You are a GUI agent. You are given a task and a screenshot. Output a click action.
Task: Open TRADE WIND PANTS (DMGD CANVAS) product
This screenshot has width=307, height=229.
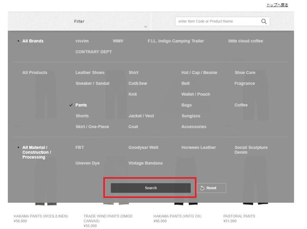tap(108, 218)
